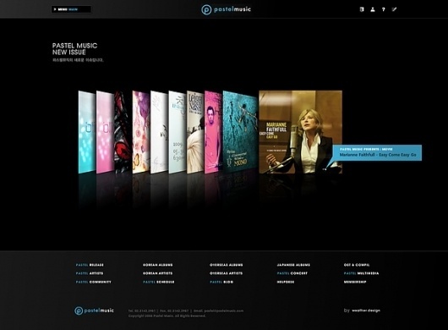Viewport: 448px width, 330px height.
Task: Select the purple floral album cover
Action: pos(141,132)
